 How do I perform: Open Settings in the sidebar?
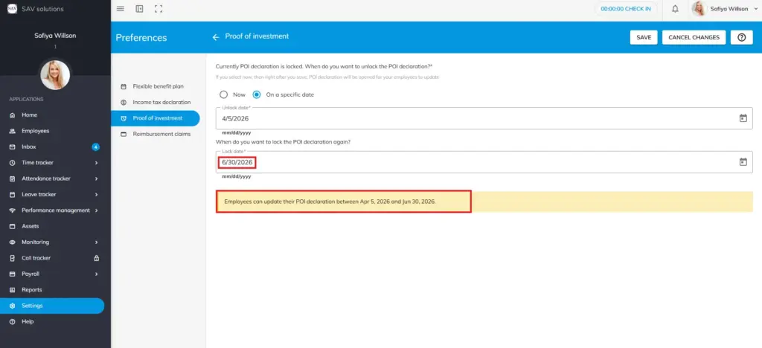point(52,306)
